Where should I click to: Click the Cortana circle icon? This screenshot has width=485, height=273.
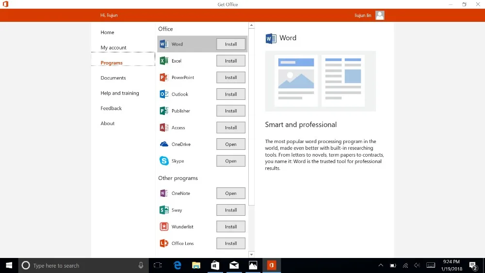26,265
